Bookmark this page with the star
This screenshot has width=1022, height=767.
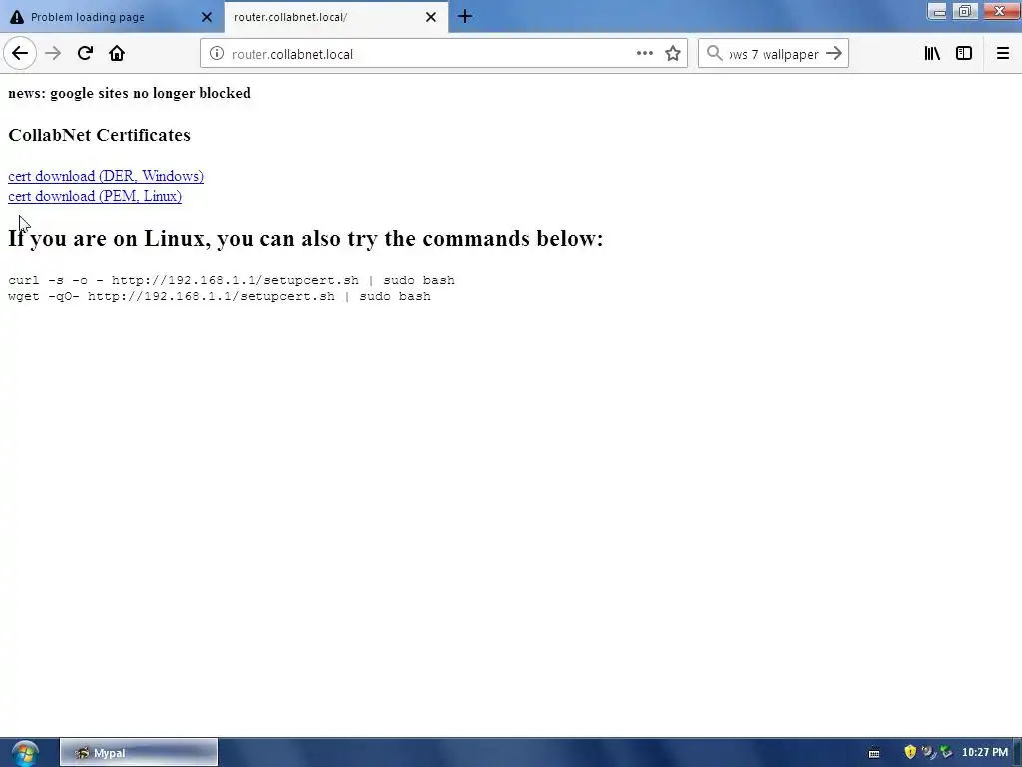(x=673, y=54)
